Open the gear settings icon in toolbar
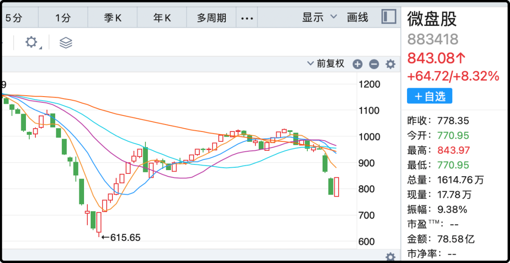 [32, 42]
